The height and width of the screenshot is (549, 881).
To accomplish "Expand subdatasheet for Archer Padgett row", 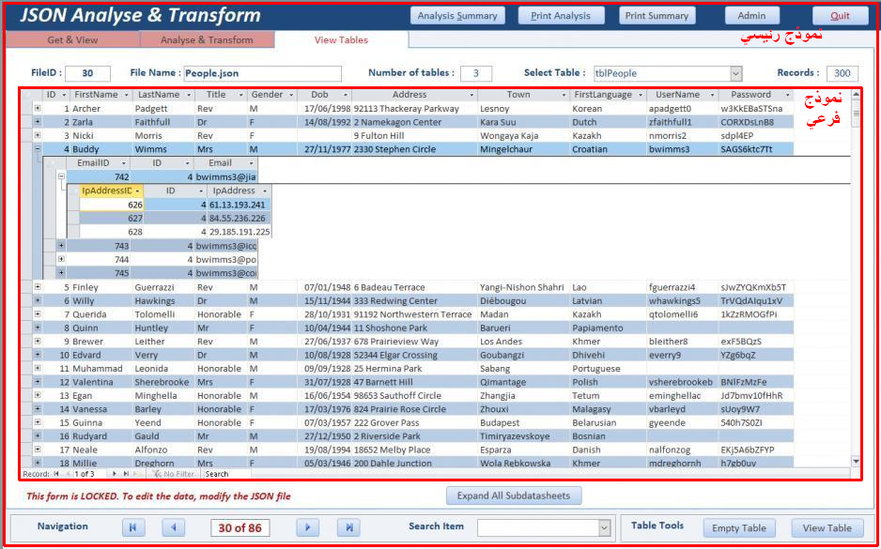I will pyautogui.click(x=37, y=108).
